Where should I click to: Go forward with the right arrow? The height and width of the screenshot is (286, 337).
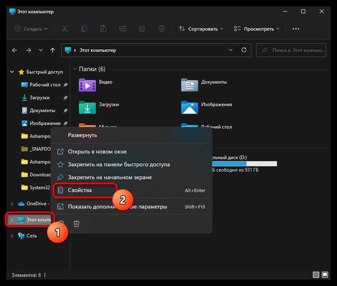pyautogui.click(x=28, y=50)
